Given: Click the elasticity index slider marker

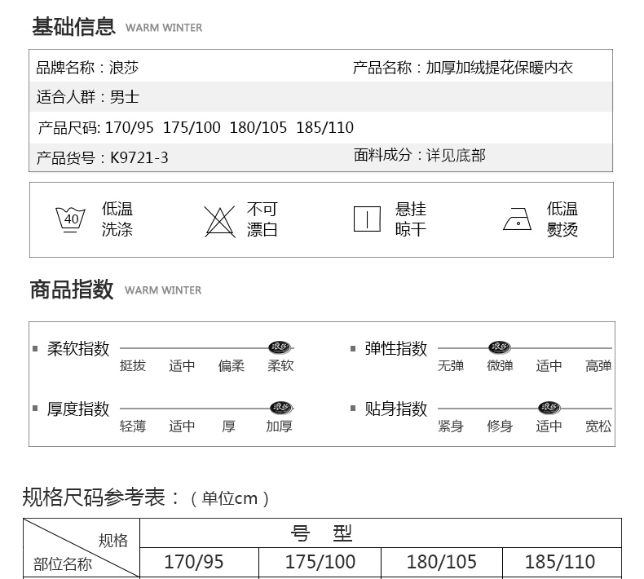Looking at the screenshot, I should click(x=499, y=348).
